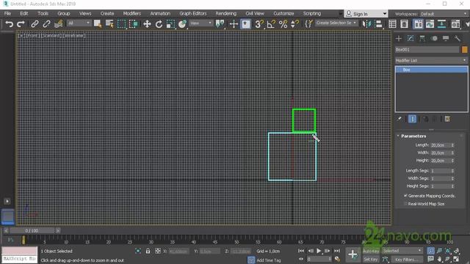The width and height of the screenshot is (470, 264).
Task: Activate the Unlink Selection tool
Action: coord(46,24)
